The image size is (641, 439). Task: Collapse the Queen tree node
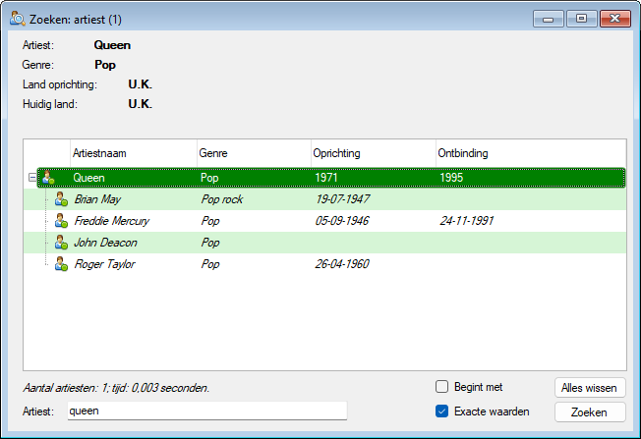tap(32, 178)
